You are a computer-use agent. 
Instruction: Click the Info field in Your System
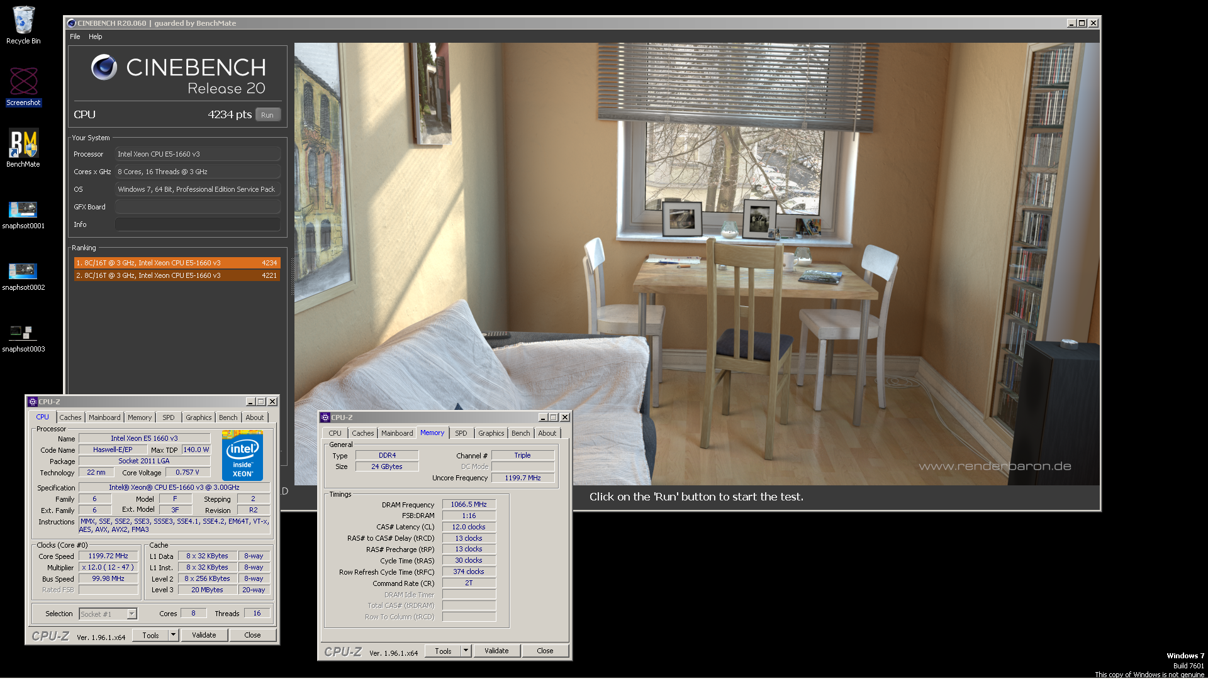coord(198,224)
